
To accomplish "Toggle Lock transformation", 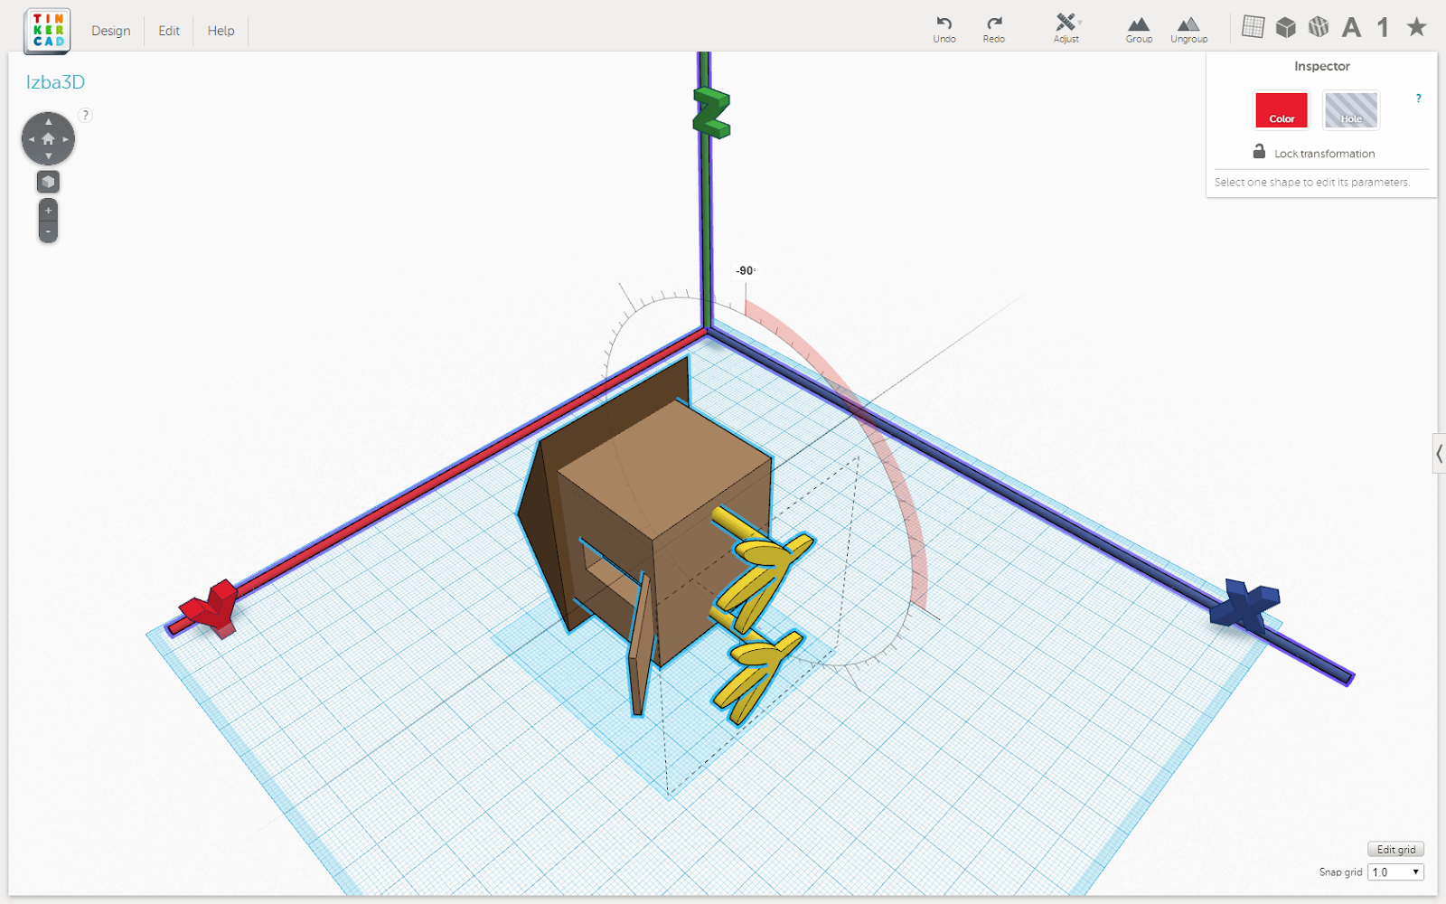I will [x=1314, y=153].
